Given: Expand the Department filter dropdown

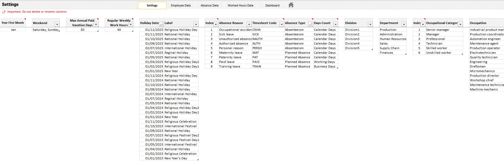Looking at the screenshot, I should coord(404,24).
